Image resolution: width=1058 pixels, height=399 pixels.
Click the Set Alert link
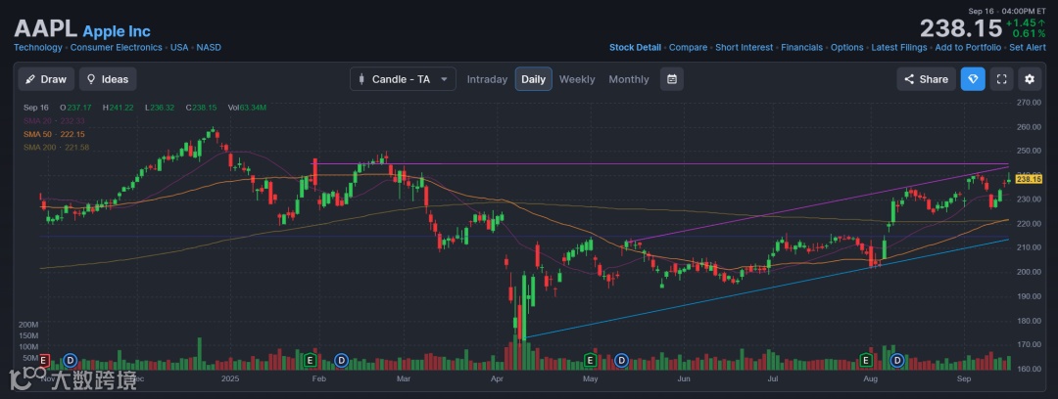pos(1028,48)
